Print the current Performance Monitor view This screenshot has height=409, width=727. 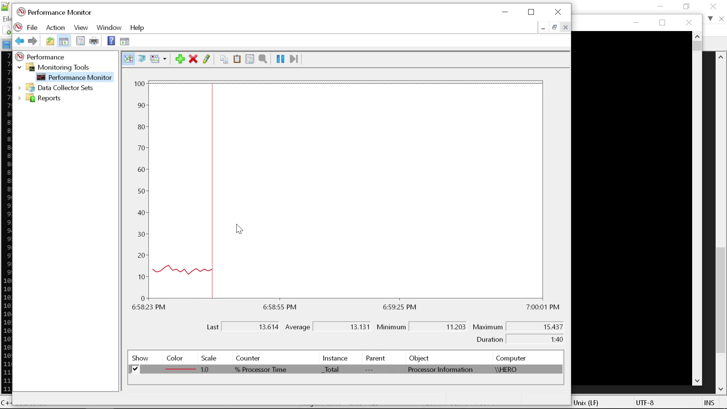[94, 41]
